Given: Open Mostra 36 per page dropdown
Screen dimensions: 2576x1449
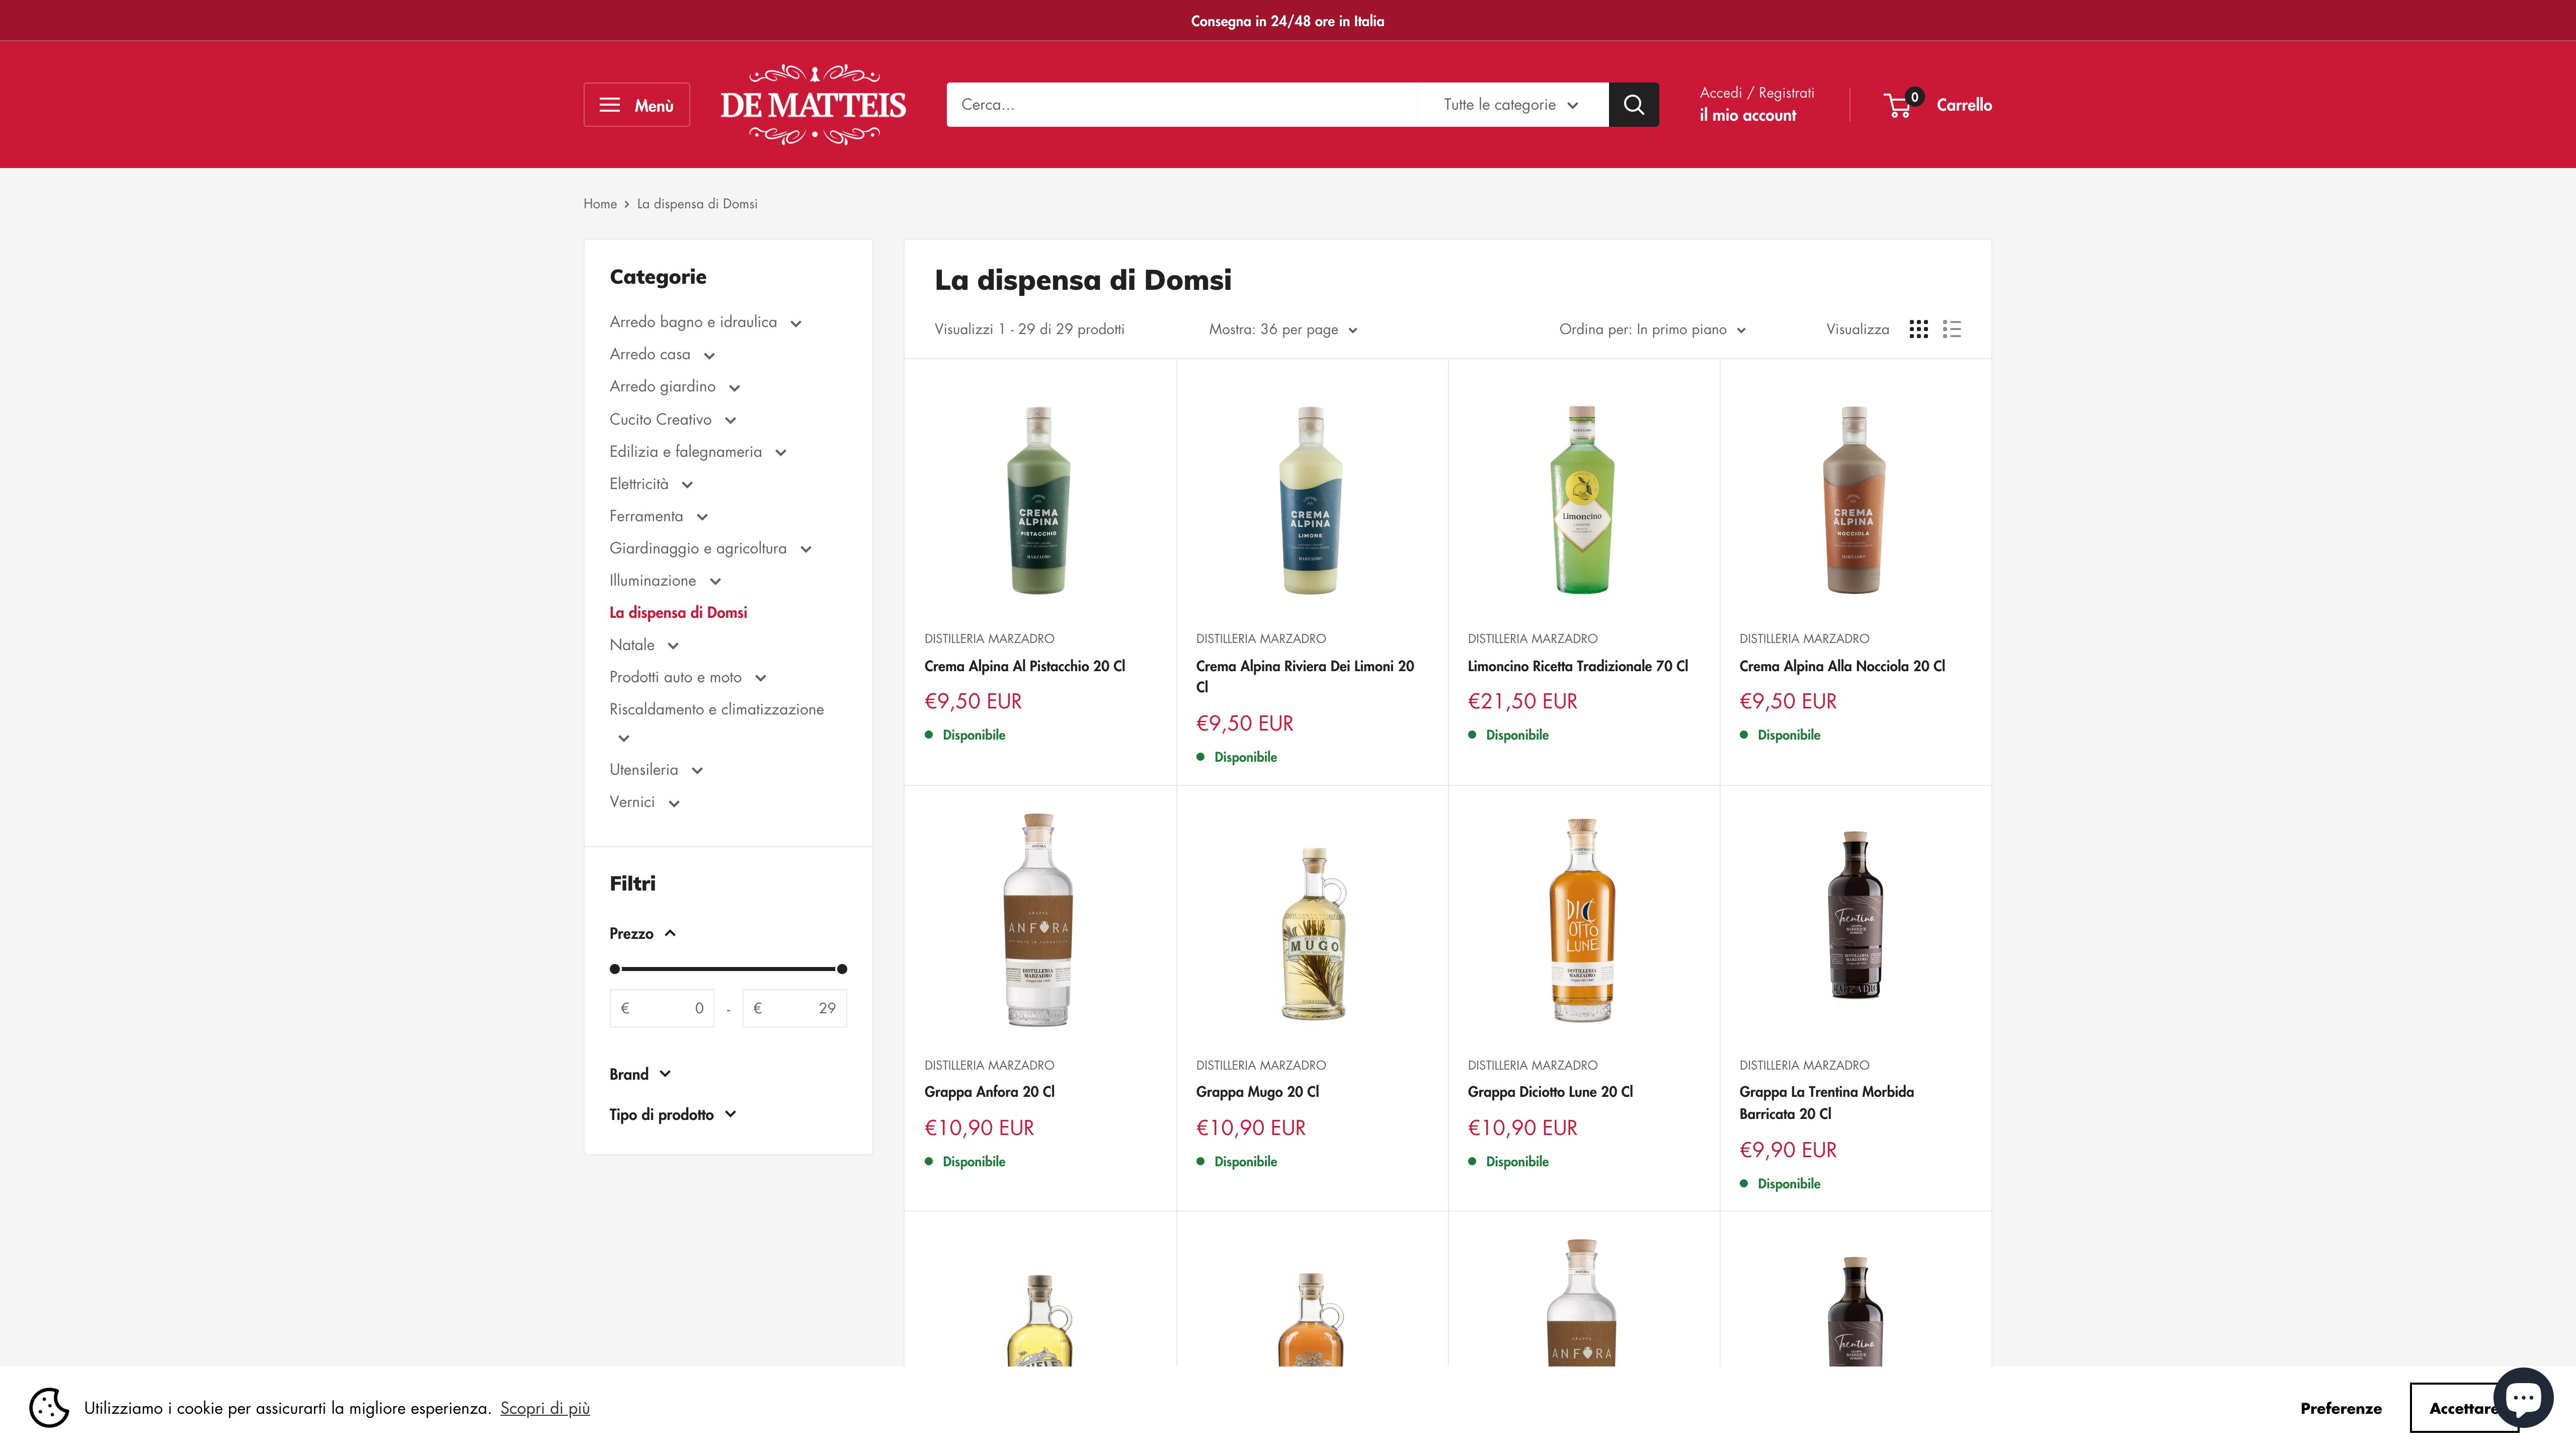Looking at the screenshot, I should click(x=1283, y=329).
